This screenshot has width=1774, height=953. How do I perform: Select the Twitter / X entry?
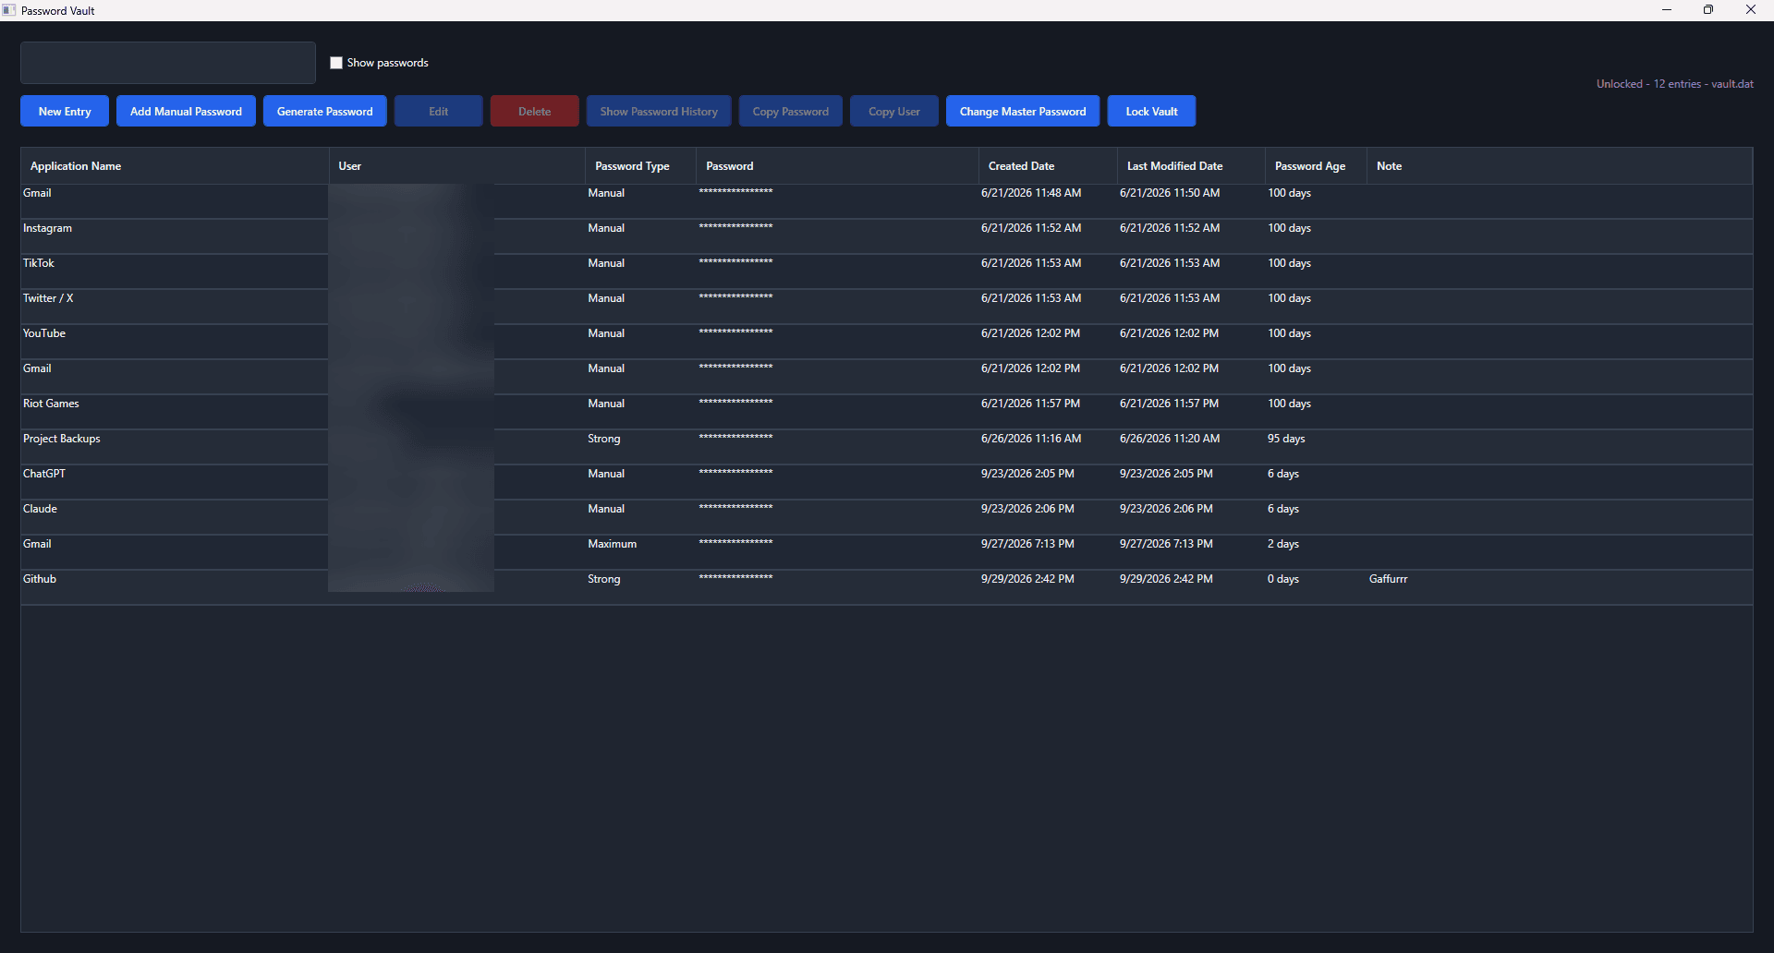click(x=887, y=307)
